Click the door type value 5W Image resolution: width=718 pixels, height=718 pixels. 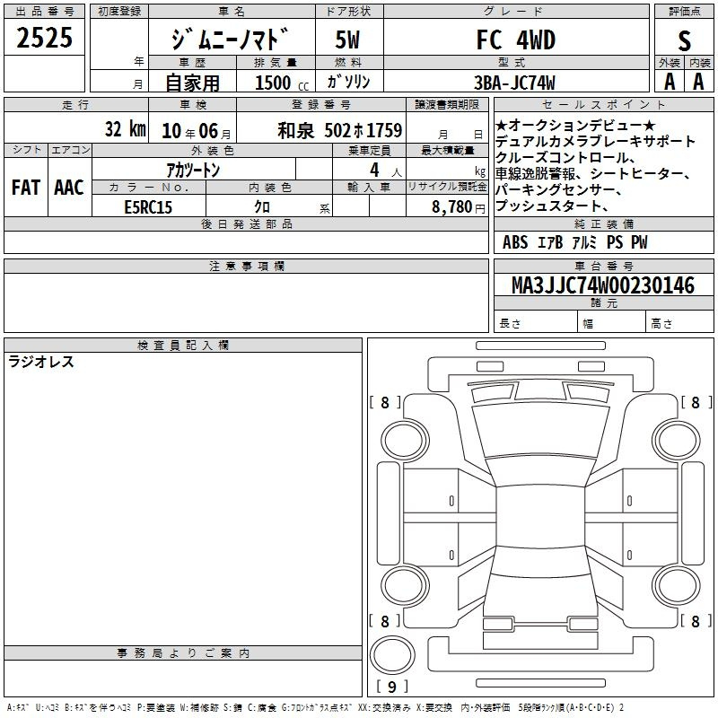click(348, 39)
